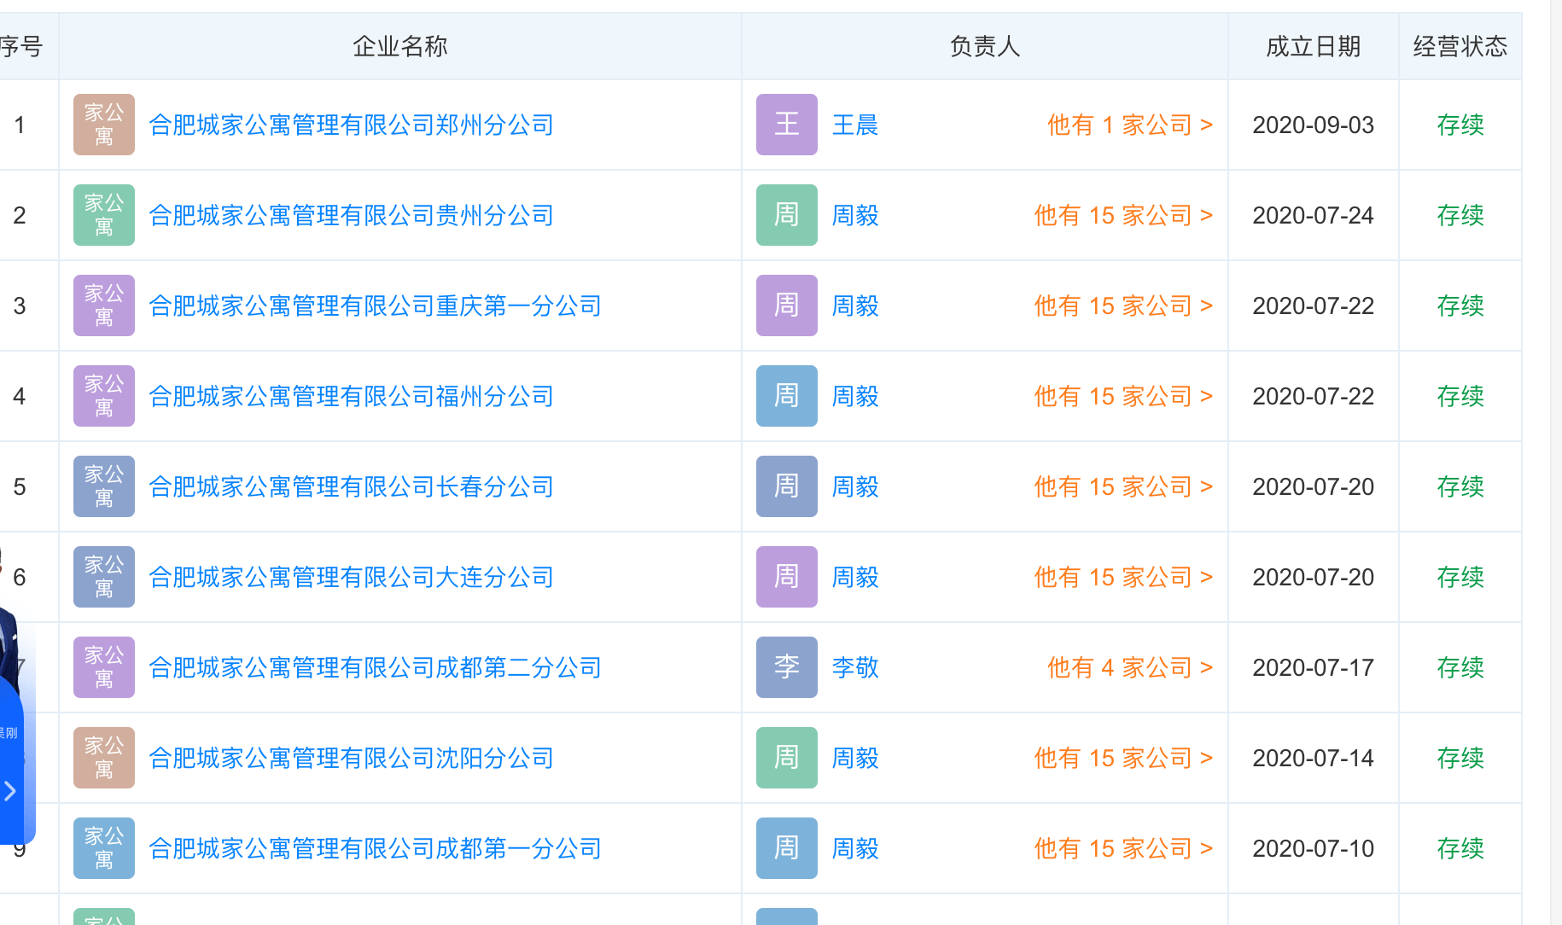Click the 家公寓 logo of 福州分公司 row
Image resolution: width=1562 pixels, height=925 pixels.
pos(104,396)
